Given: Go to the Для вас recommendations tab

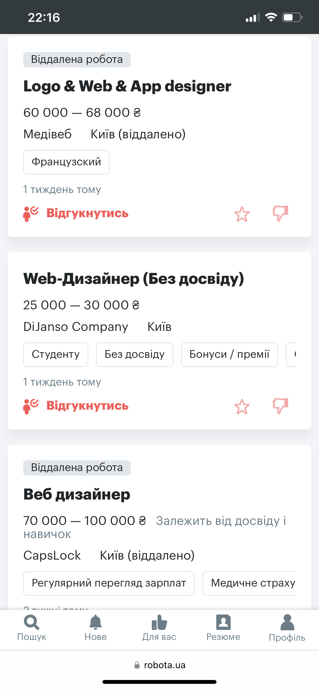Looking at the screenshot, I should click(159, 628).
